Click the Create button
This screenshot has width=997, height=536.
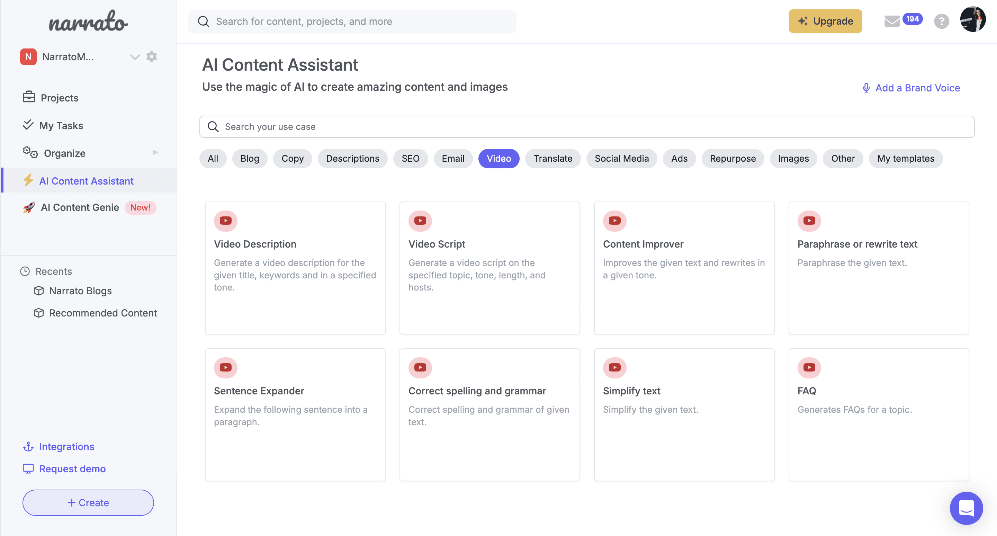88,502
